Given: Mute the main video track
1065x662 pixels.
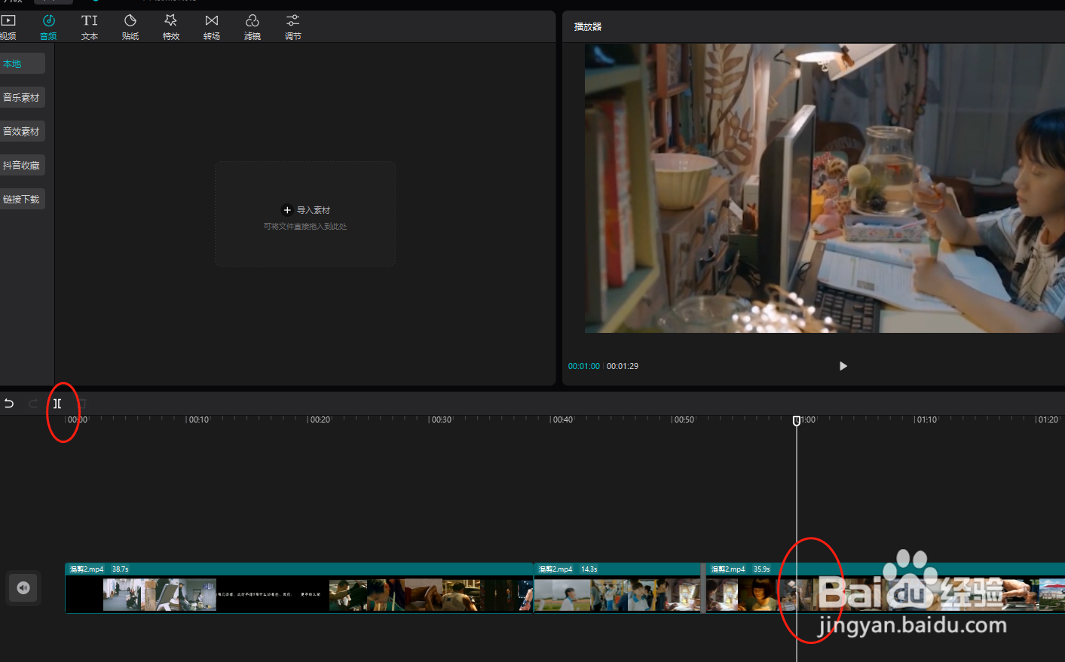Looking at the screenshot, I should 23,587.
